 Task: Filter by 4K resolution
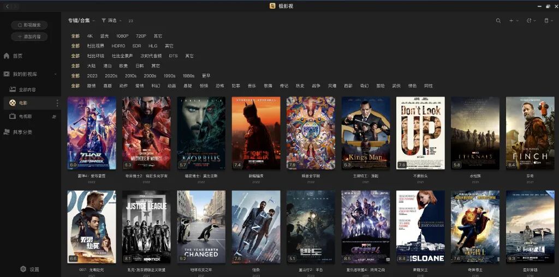pyautogui.click(x=90, y=36)
